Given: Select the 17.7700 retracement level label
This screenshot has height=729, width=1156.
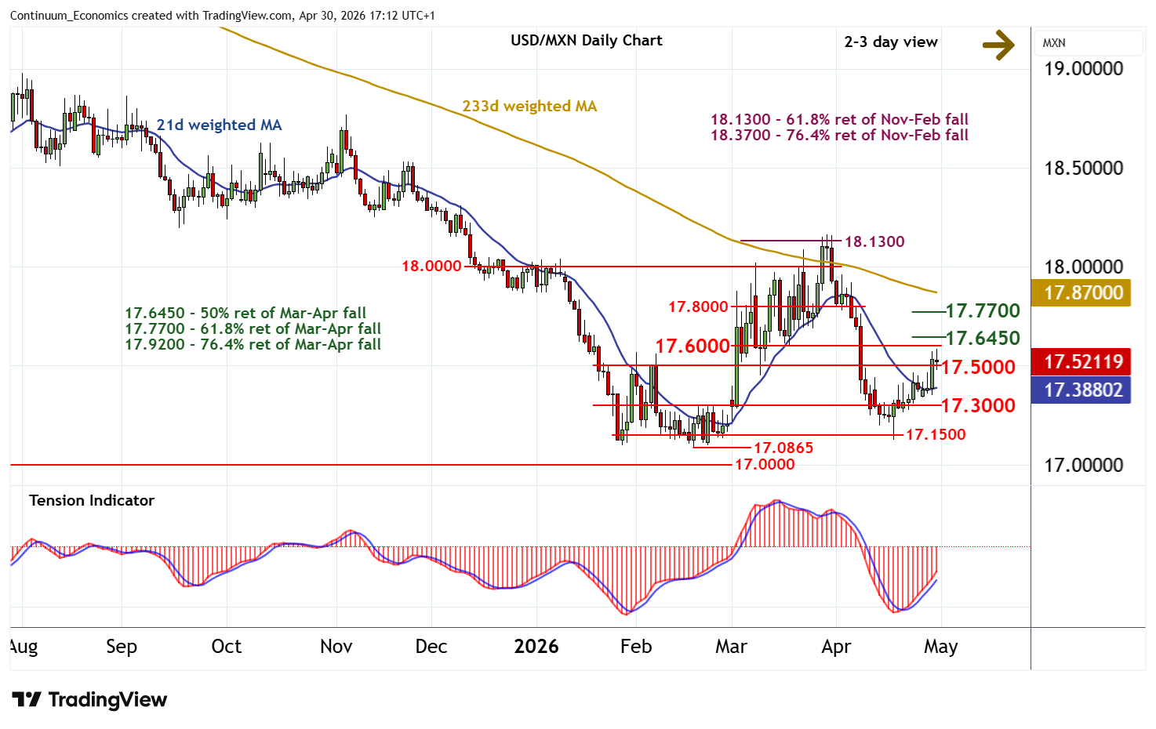Looking at the screenshot, I should pyautogui.click(x=982, y=311).
